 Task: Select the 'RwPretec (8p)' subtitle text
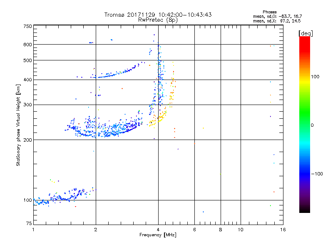point(158,20)
